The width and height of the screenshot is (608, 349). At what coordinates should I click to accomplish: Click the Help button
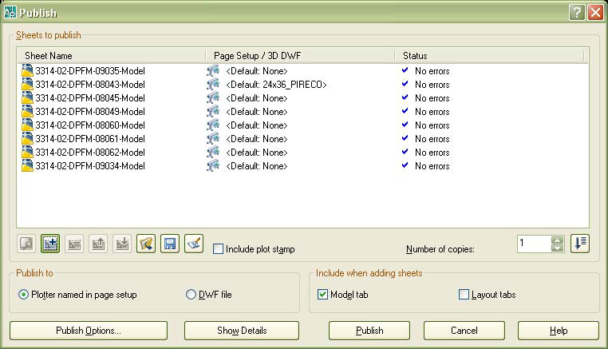click(x=559, y=331)
